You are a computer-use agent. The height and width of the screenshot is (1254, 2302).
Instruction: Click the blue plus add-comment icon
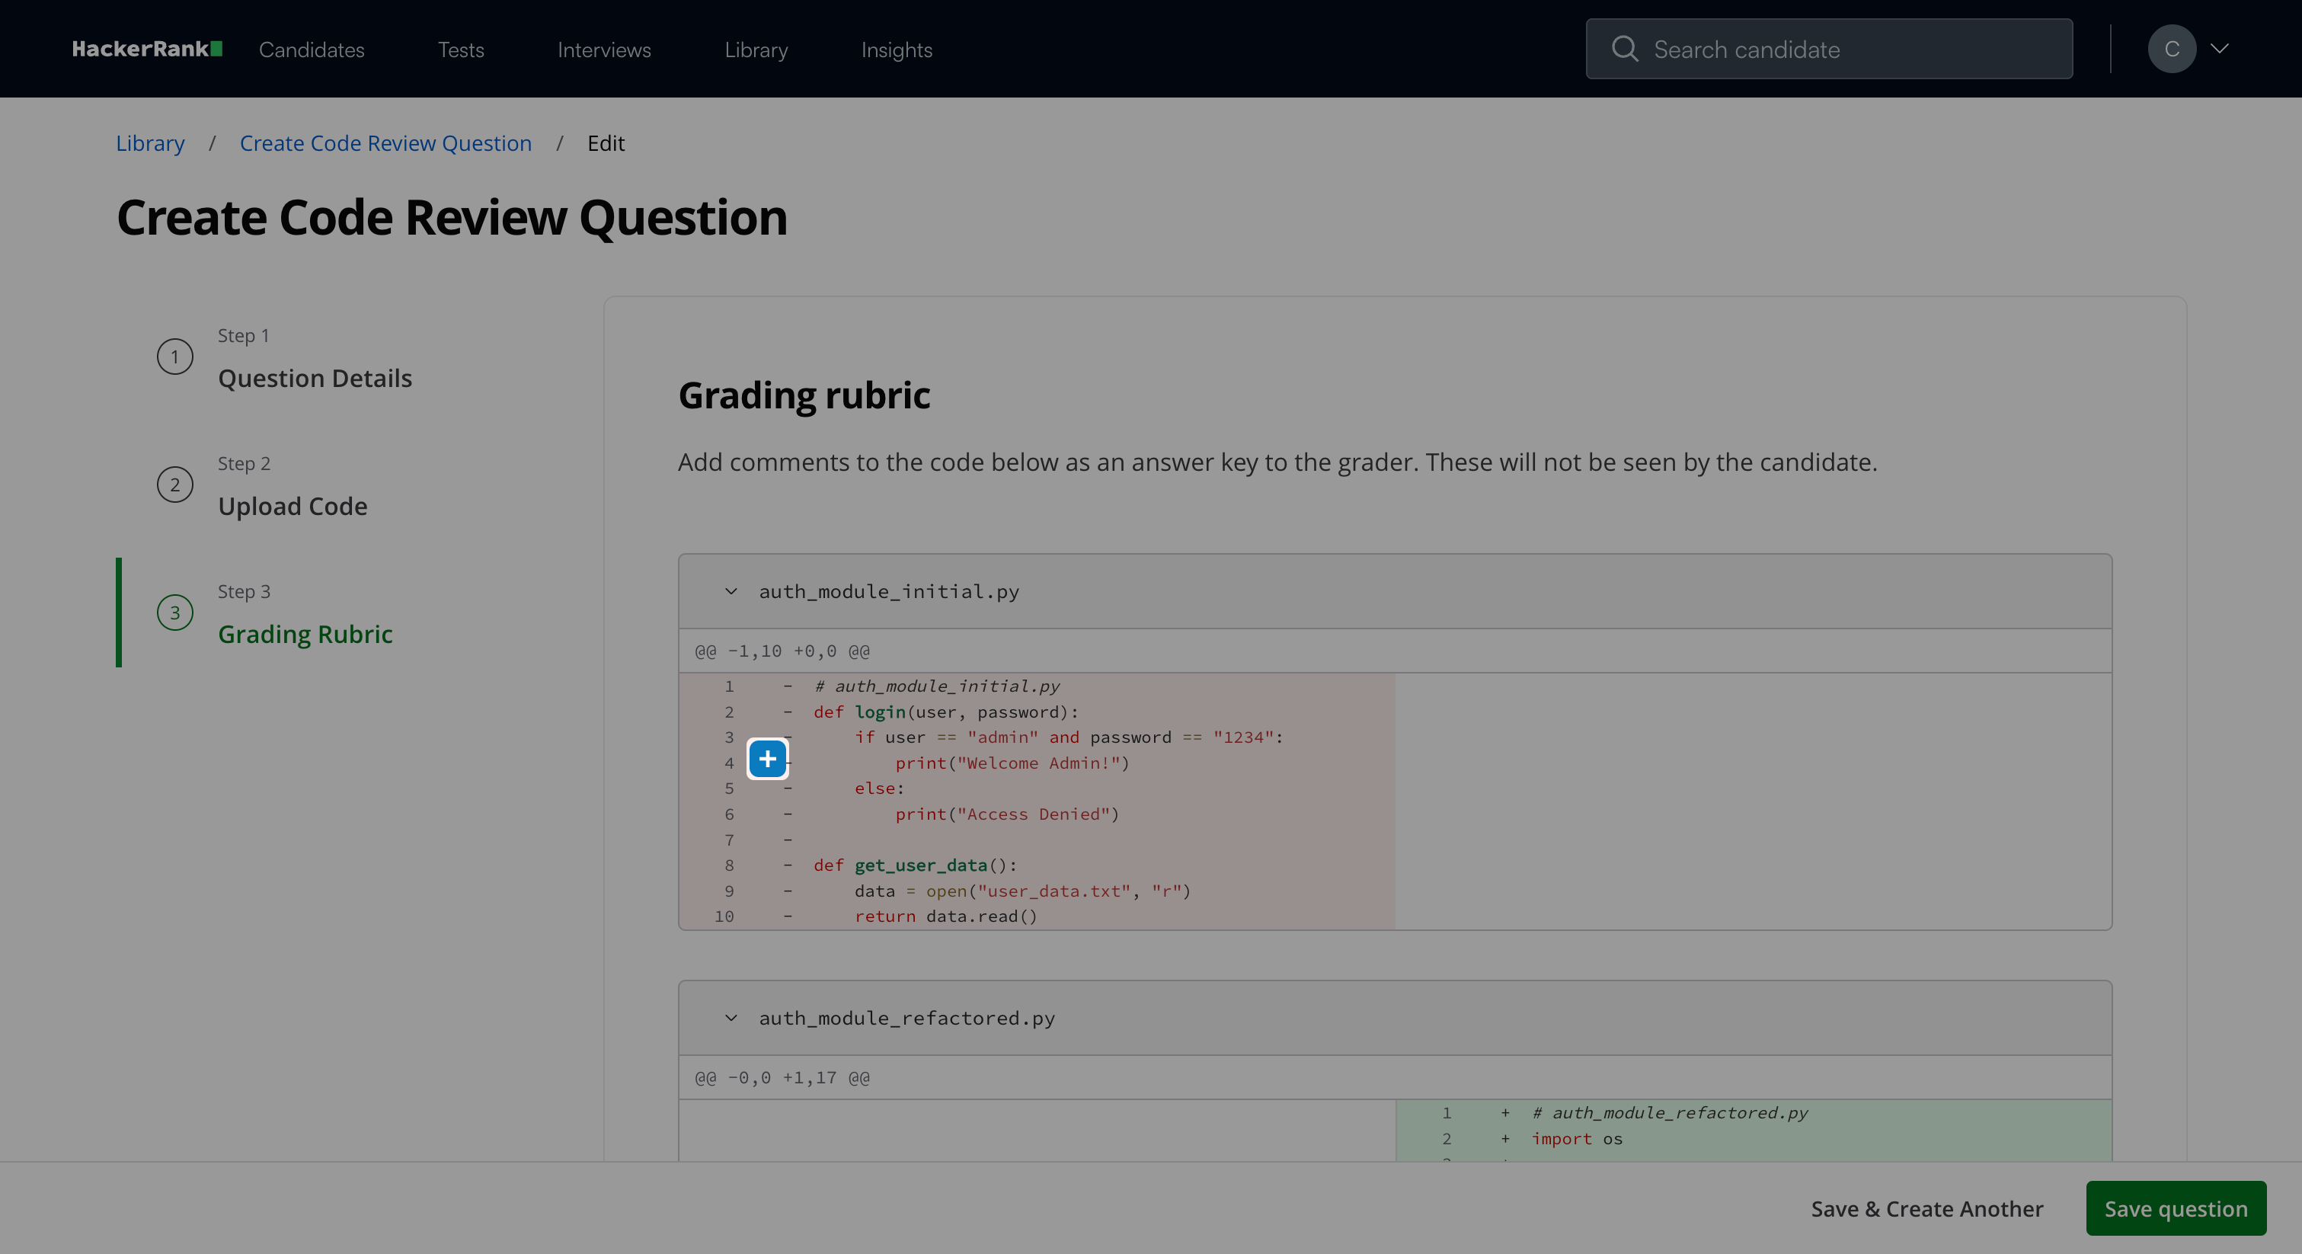767,760
